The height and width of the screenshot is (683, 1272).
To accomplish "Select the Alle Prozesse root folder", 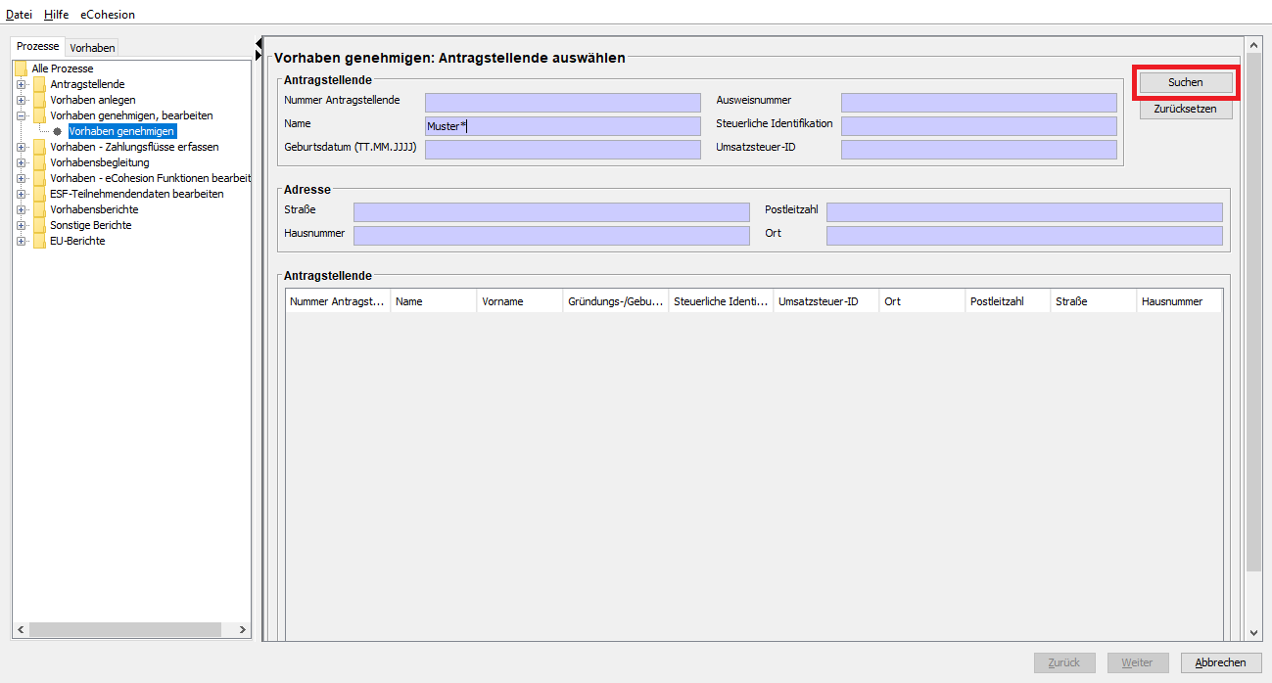I will pos(63,68).
